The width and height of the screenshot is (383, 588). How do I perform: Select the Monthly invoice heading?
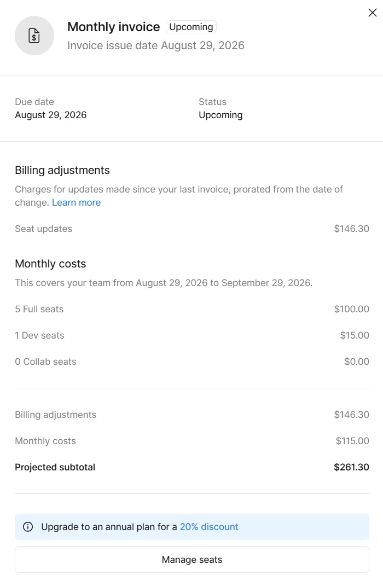click(x=114, y=27)
